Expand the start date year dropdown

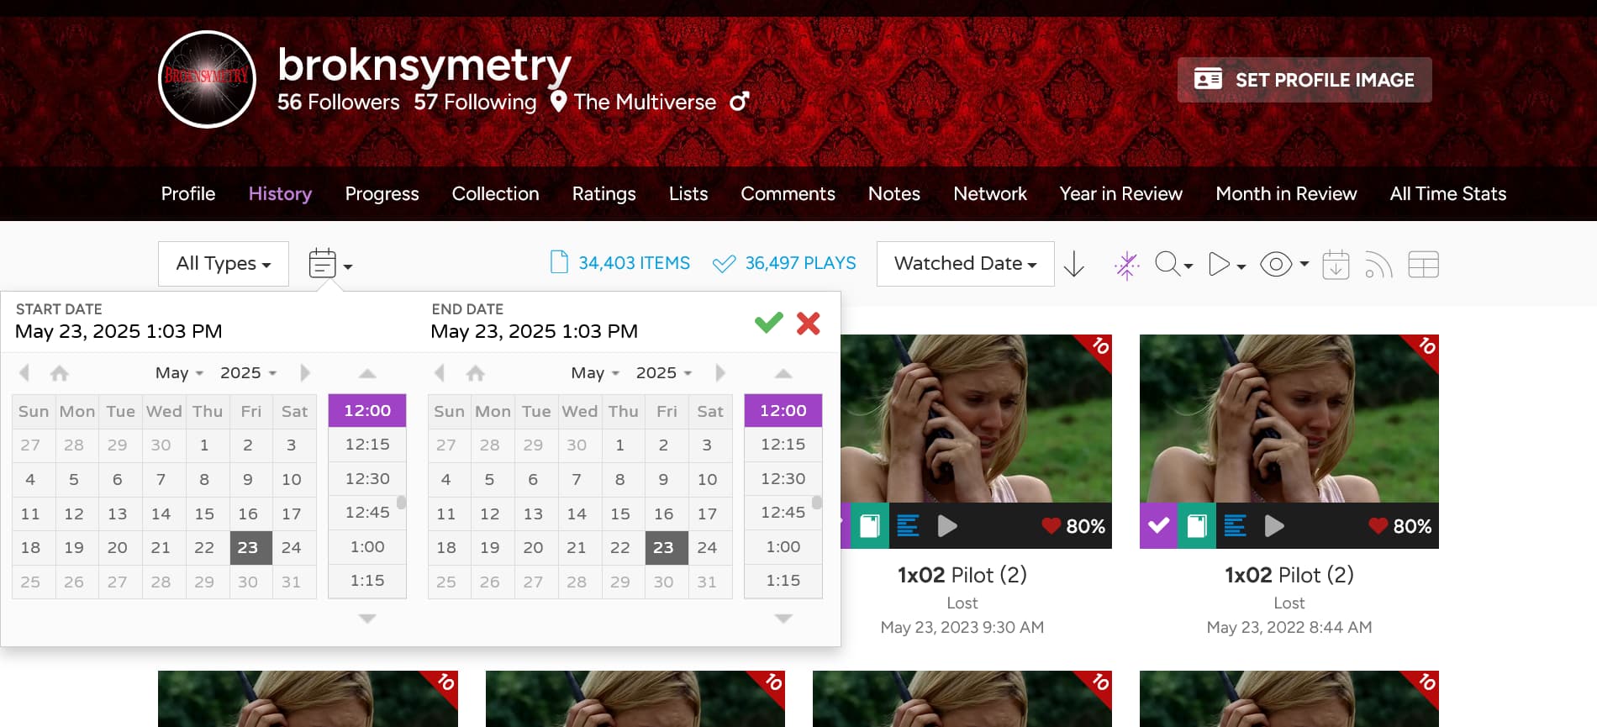[248, 372]
